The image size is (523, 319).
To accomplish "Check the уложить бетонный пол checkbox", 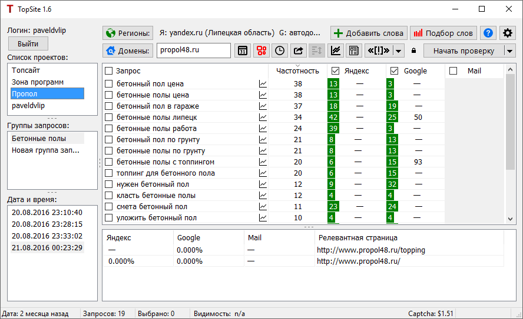I will click(x=108, y=218).
